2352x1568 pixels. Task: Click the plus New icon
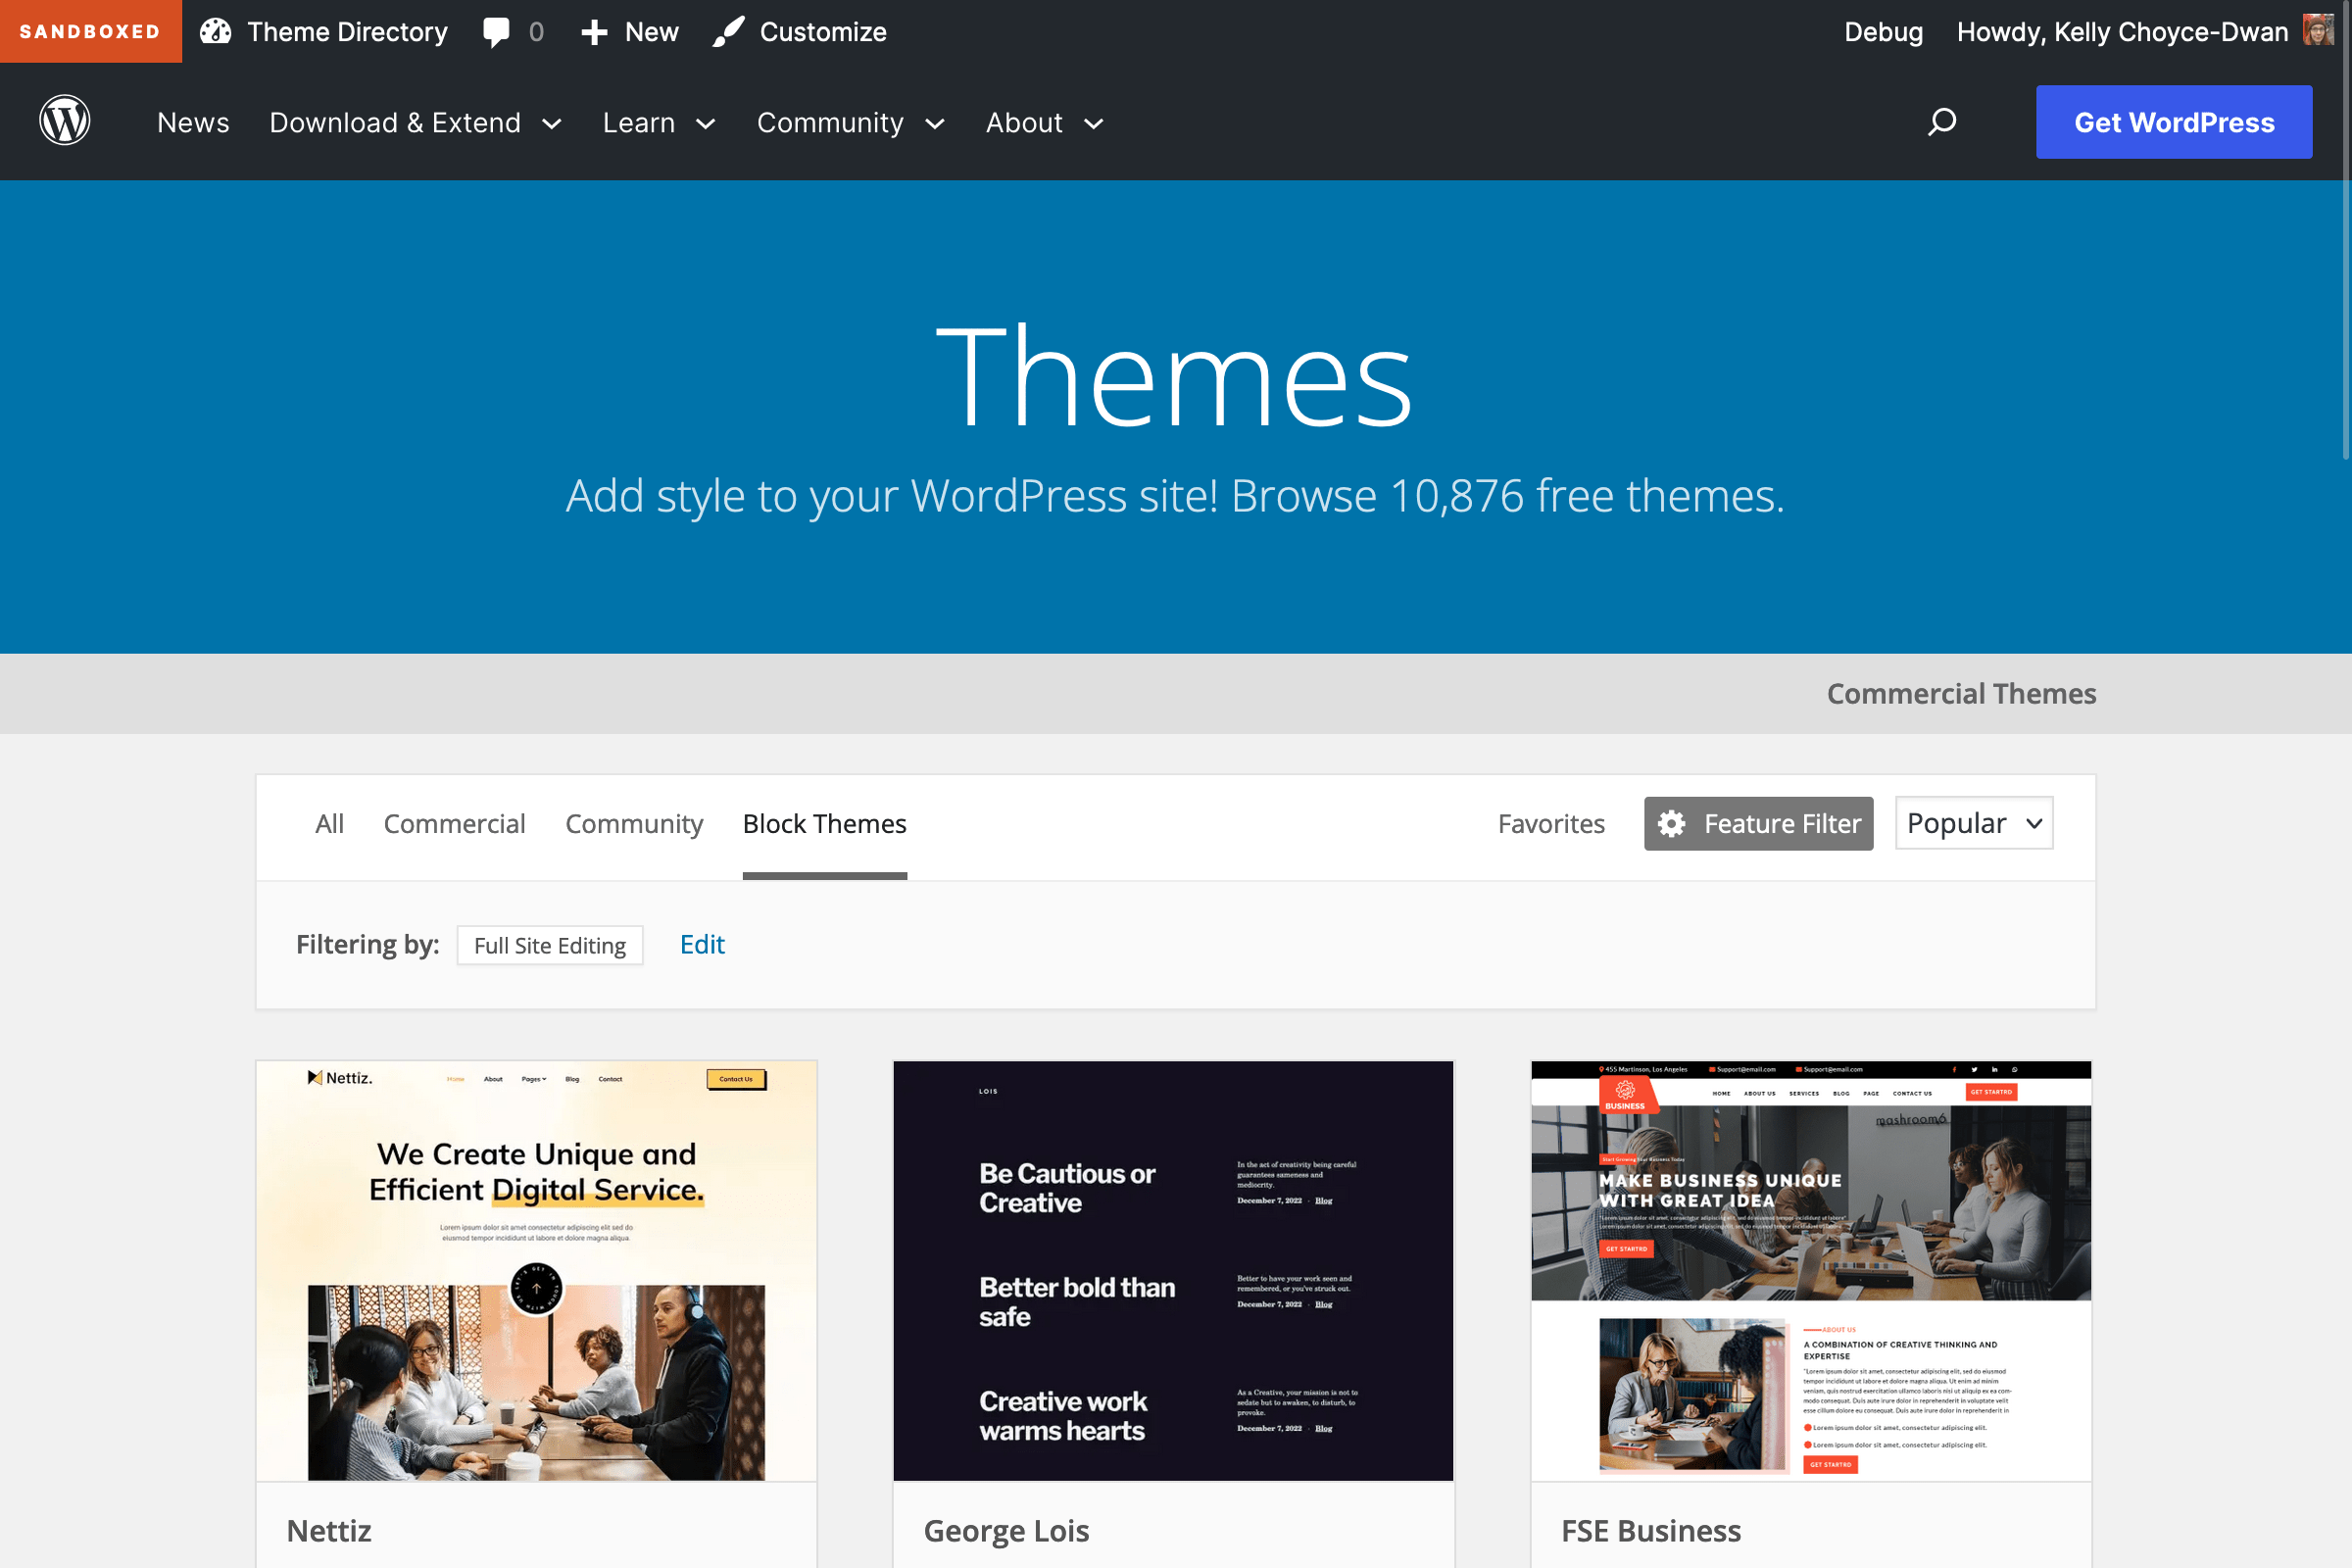click(x=594, y=32)
